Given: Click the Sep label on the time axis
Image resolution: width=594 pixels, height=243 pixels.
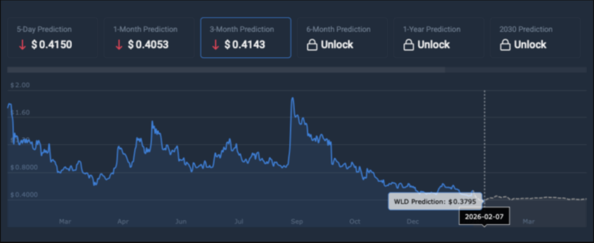Looking at the screenshot, I should tap(296, 221).
